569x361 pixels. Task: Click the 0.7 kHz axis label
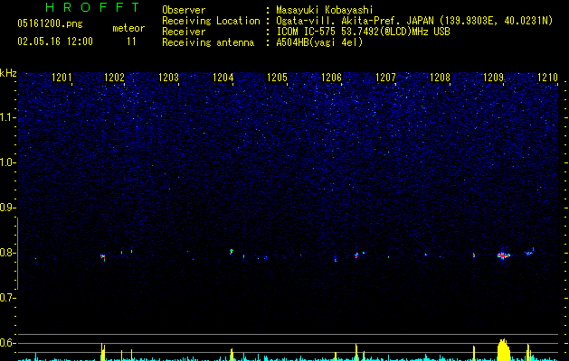coord(7,298)
